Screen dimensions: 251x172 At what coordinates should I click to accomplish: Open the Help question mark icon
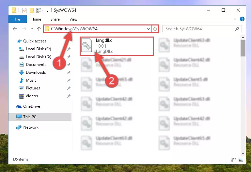click(242, 19)
